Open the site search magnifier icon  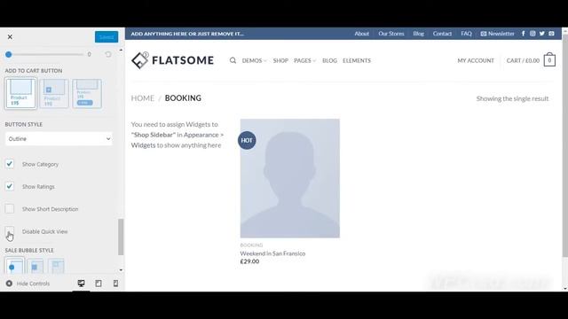coord(233,60)
